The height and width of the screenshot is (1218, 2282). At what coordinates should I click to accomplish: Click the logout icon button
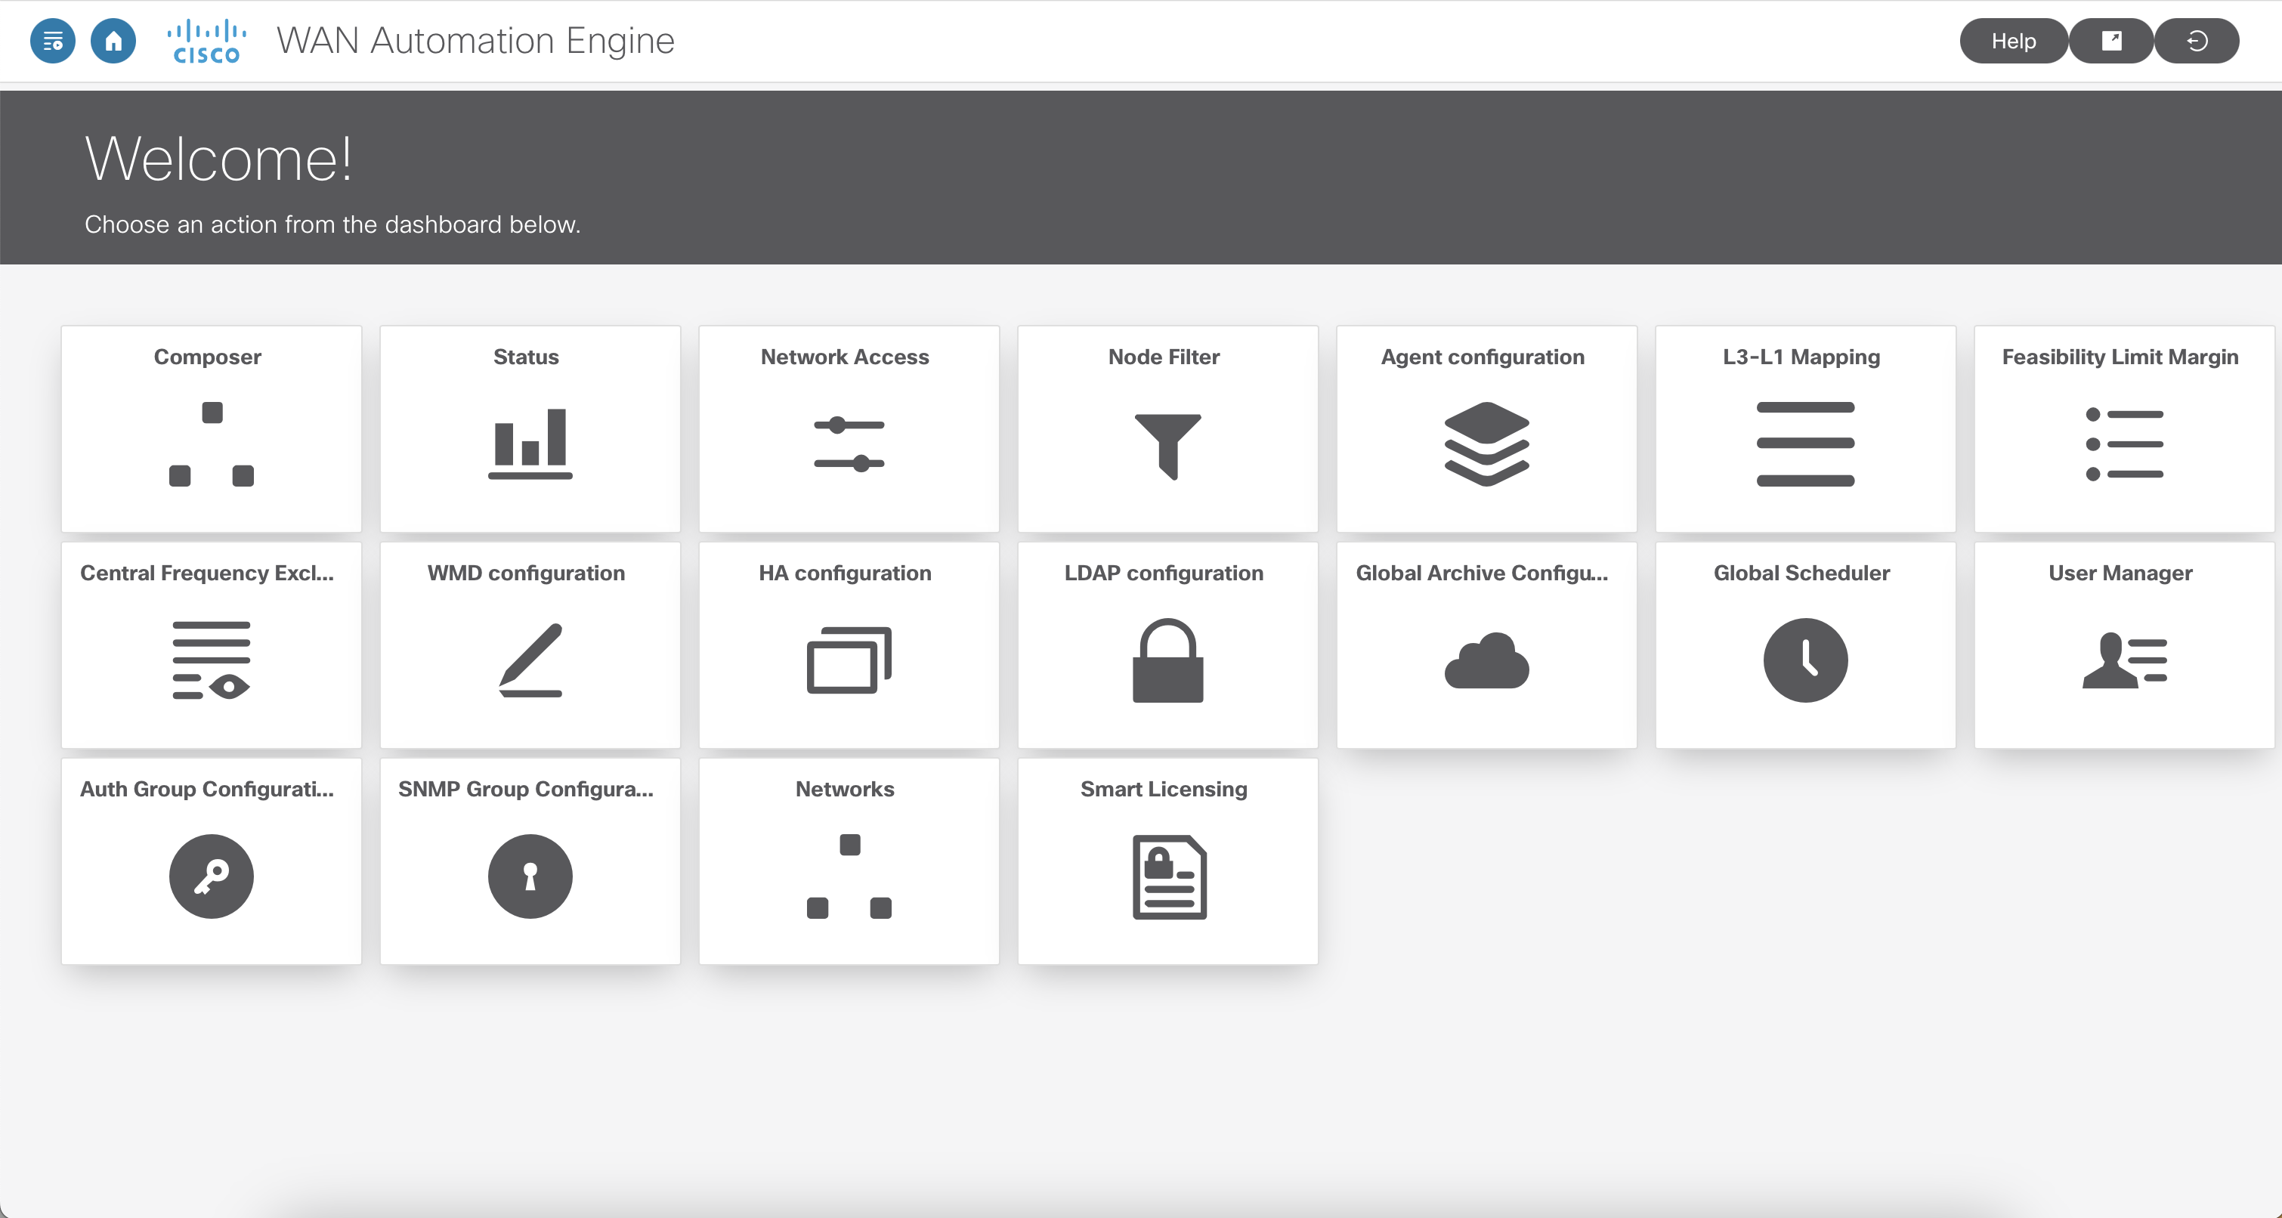(2197, 41)
